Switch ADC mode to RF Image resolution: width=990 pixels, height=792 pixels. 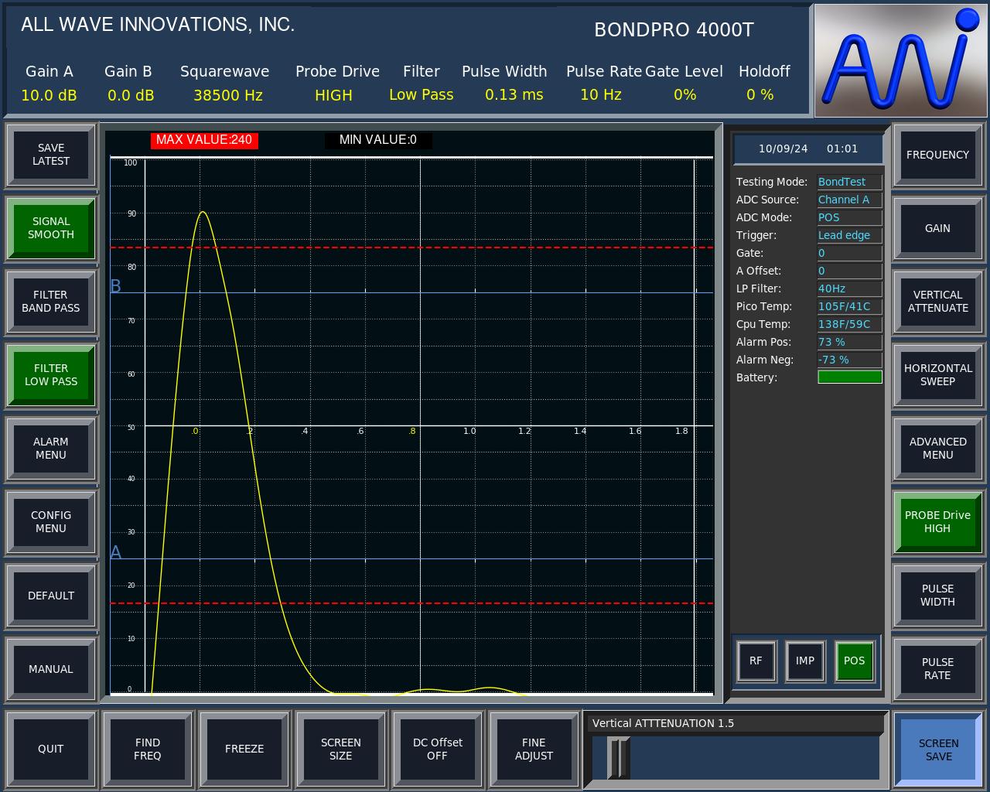tap(756, 661)
